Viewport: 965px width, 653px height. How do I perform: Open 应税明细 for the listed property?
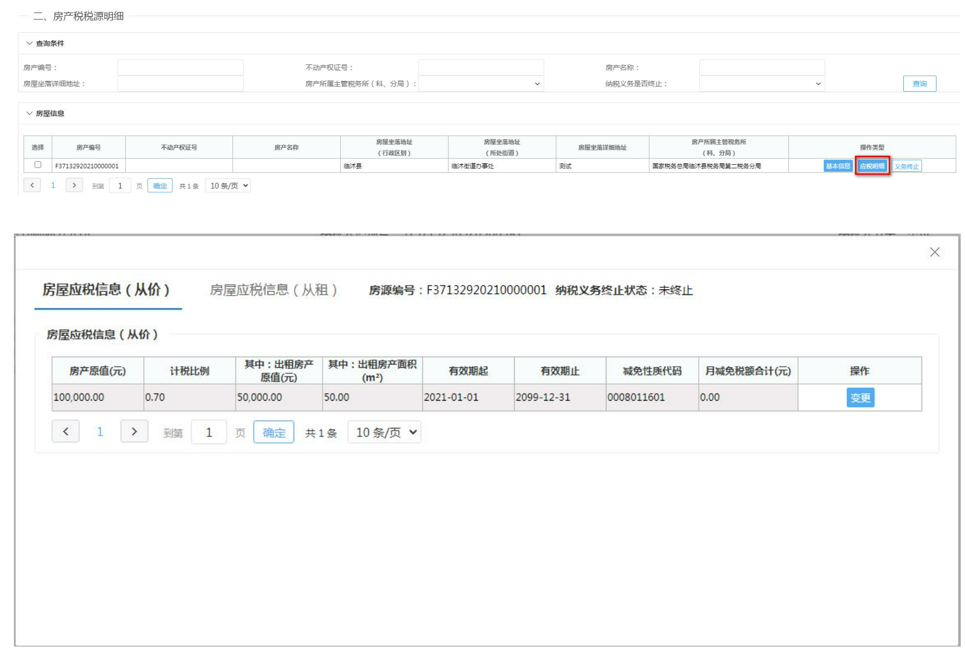pyautogui.click(x=872, y=166)
